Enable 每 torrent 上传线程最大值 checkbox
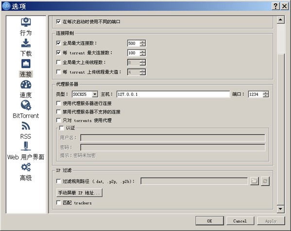Image resolution: width=291 pixels, height=231 pixels. pos(58,72)
